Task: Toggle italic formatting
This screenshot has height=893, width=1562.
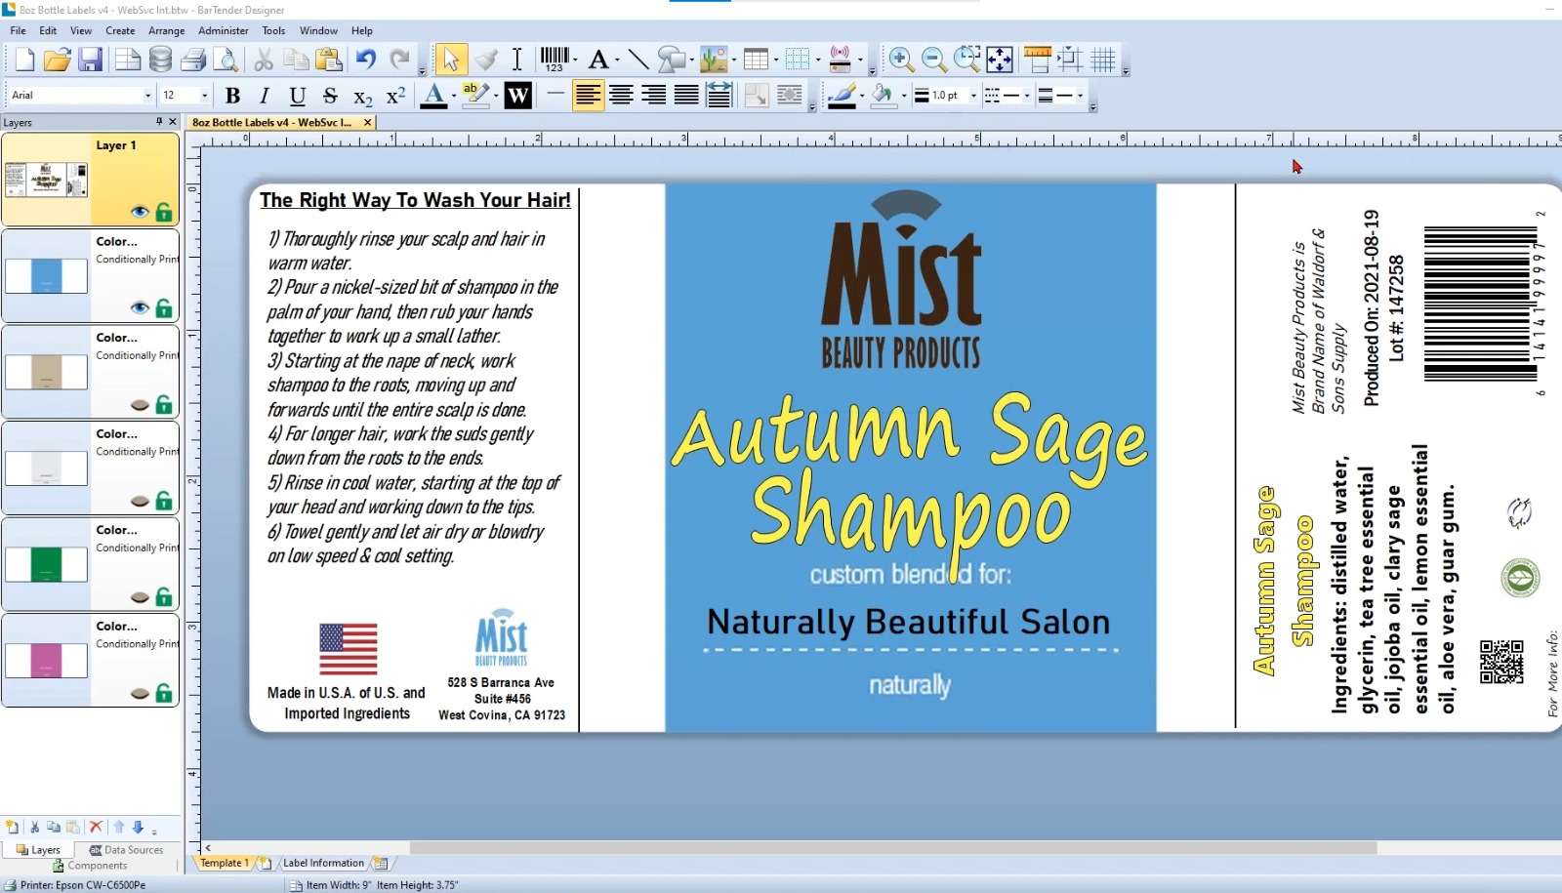Action: [x=265, y=96]
